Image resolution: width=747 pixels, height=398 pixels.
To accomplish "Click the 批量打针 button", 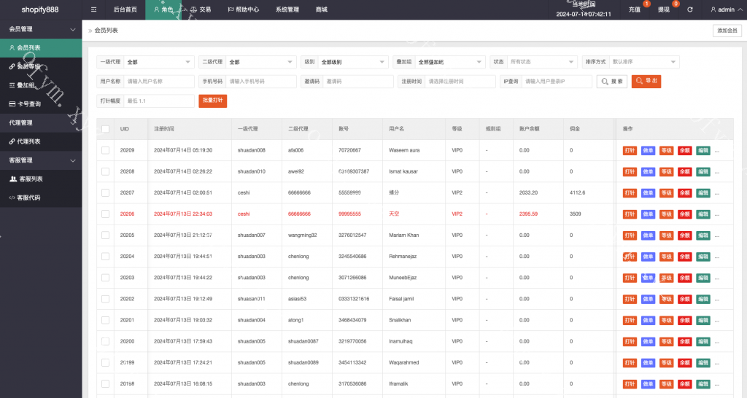I will 212,101.
